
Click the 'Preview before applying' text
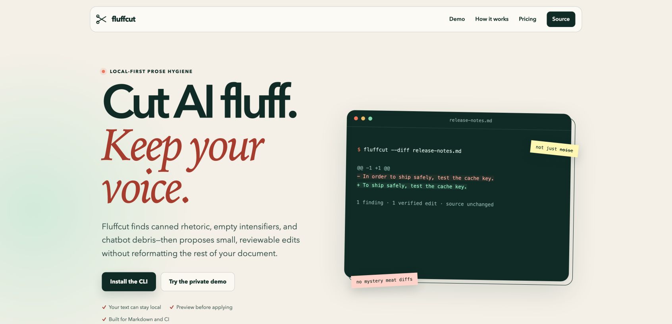204,307
